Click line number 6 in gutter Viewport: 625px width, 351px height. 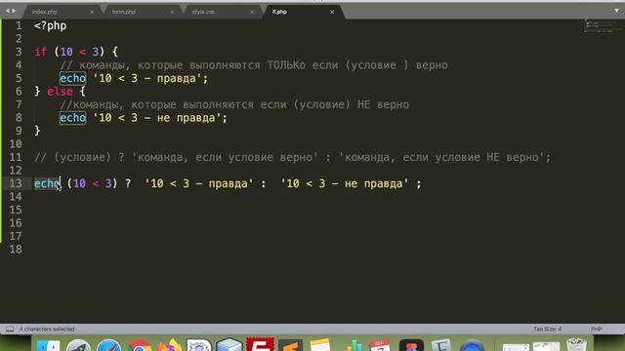tap(19, 91)
